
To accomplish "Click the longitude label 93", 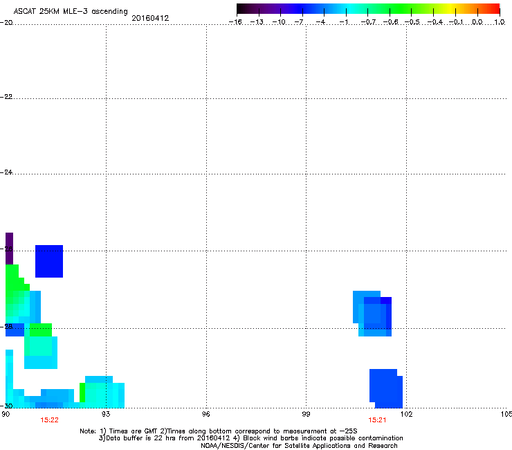I will tap(106, 414).
